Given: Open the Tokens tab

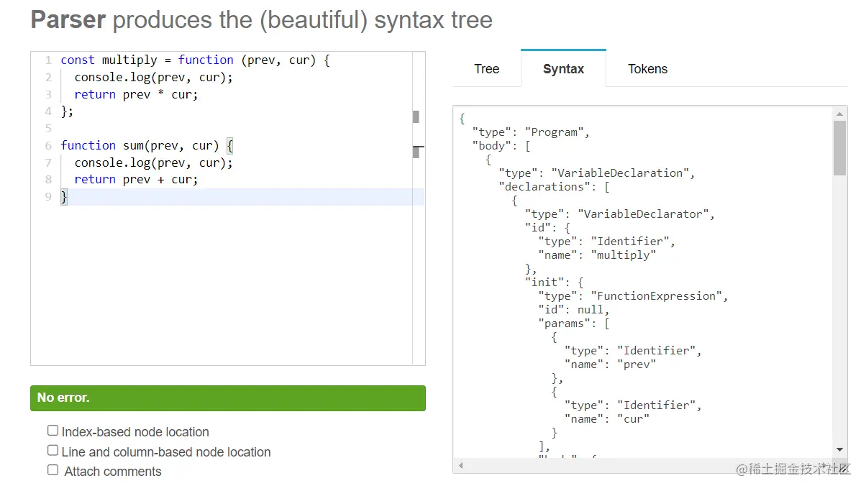Looking at the screenshot, I should pyautogui.click(x=647, y=69).
